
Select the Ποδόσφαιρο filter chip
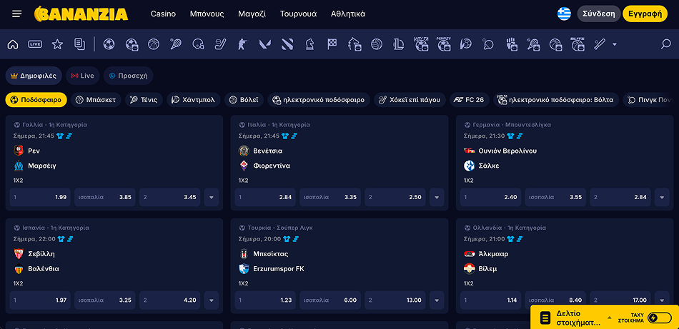click(x=36, y=100)
